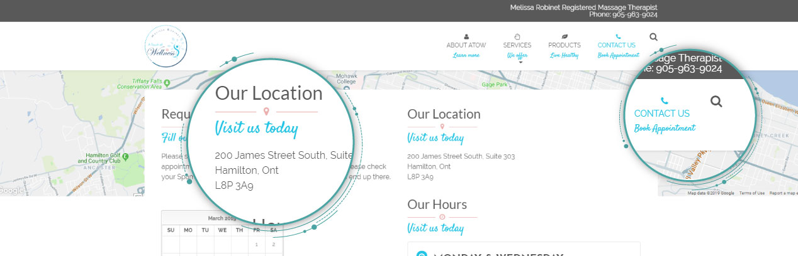798x256 pixels.
Task: Click the Terms of Use map link
Action: tap(751, 193)
